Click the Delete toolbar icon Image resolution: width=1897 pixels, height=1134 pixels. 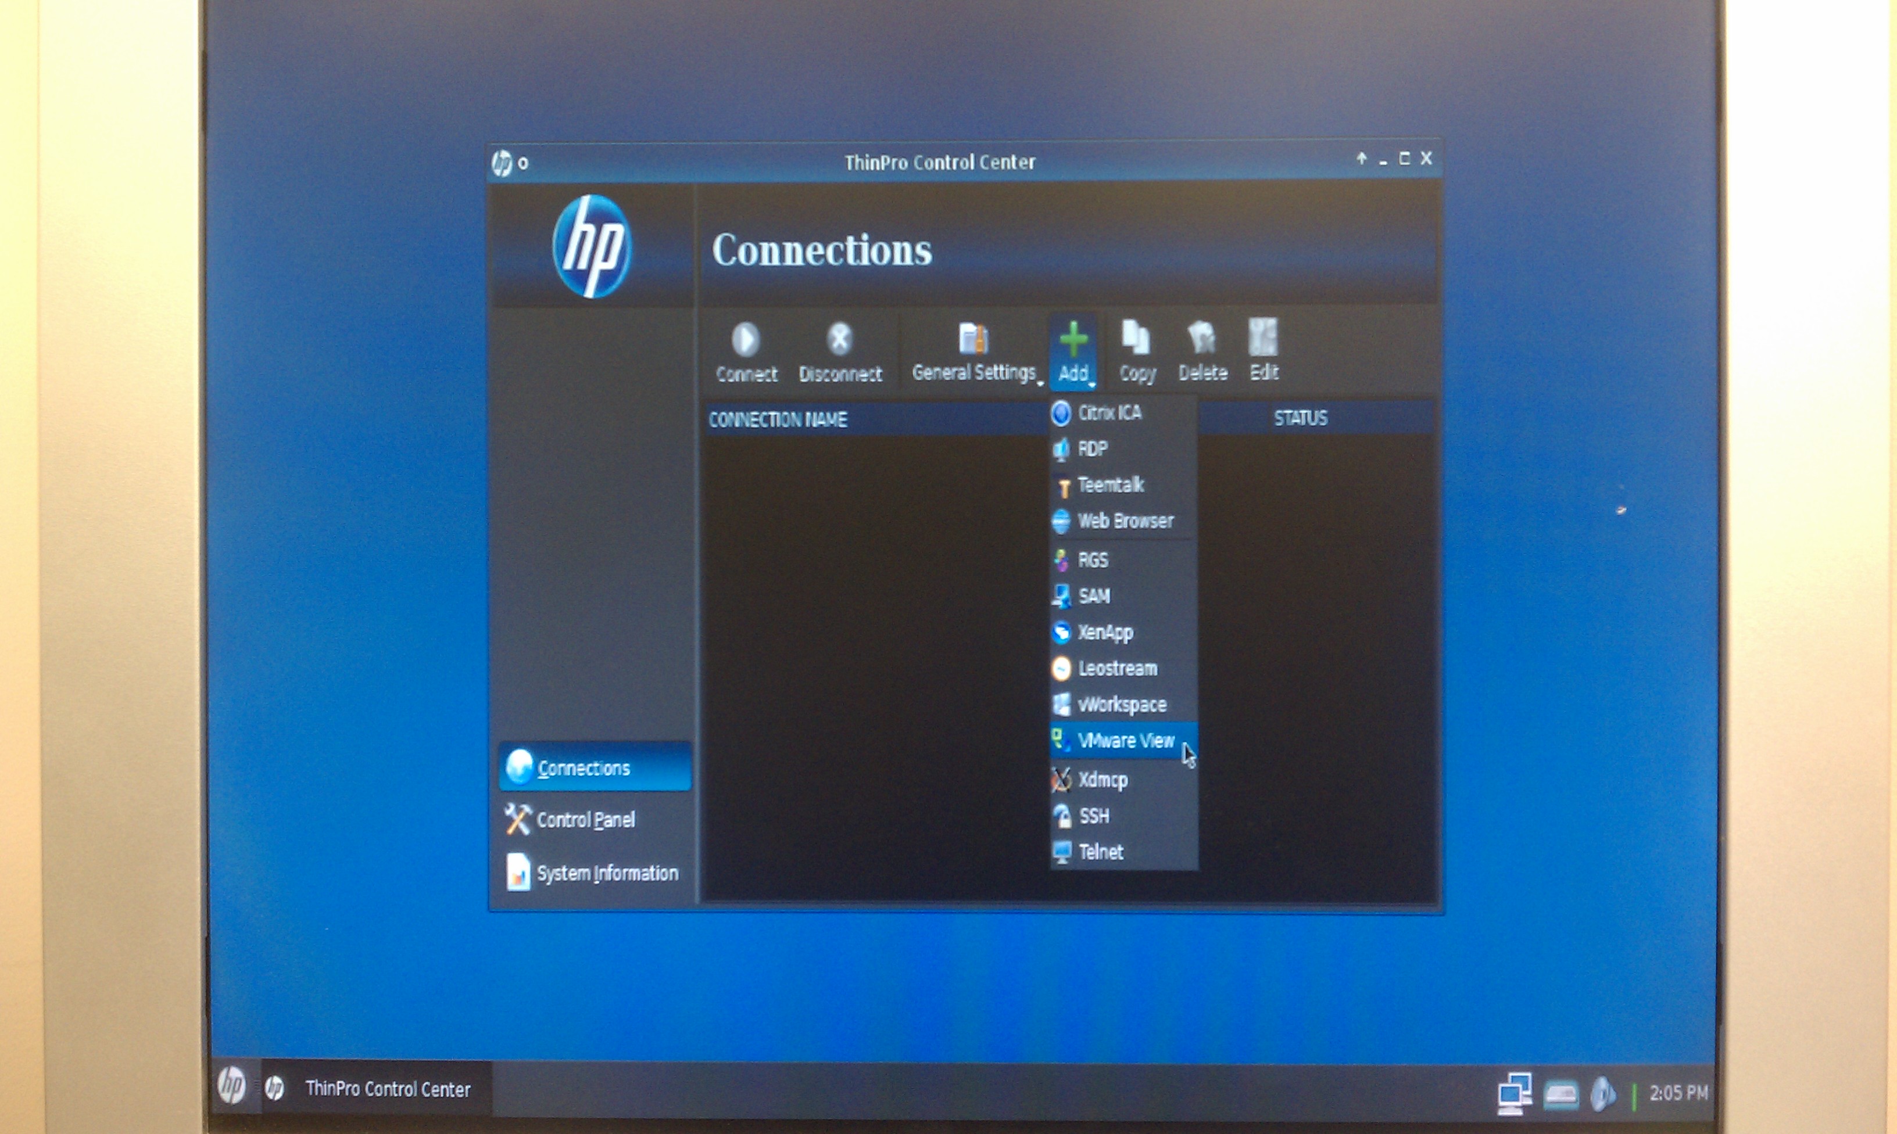pyautogui.click(x=1202, y=351)
